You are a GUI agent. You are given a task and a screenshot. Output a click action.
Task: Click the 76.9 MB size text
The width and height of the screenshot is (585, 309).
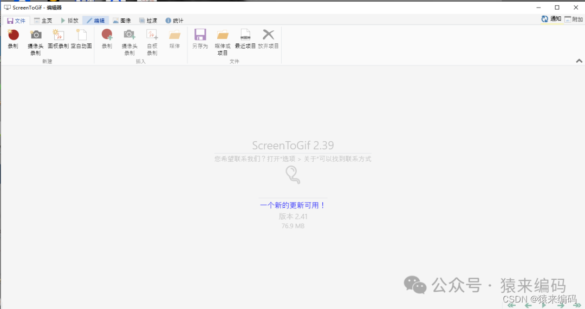point(293,226)
